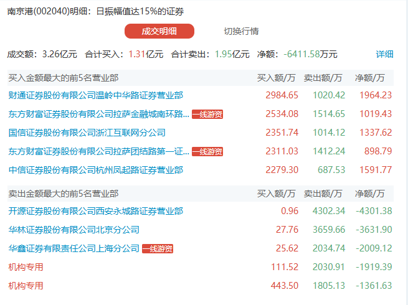Viewport: 408px width, 305px height.
Task: Select the 成交明细 tab
Action: [159, 31]
